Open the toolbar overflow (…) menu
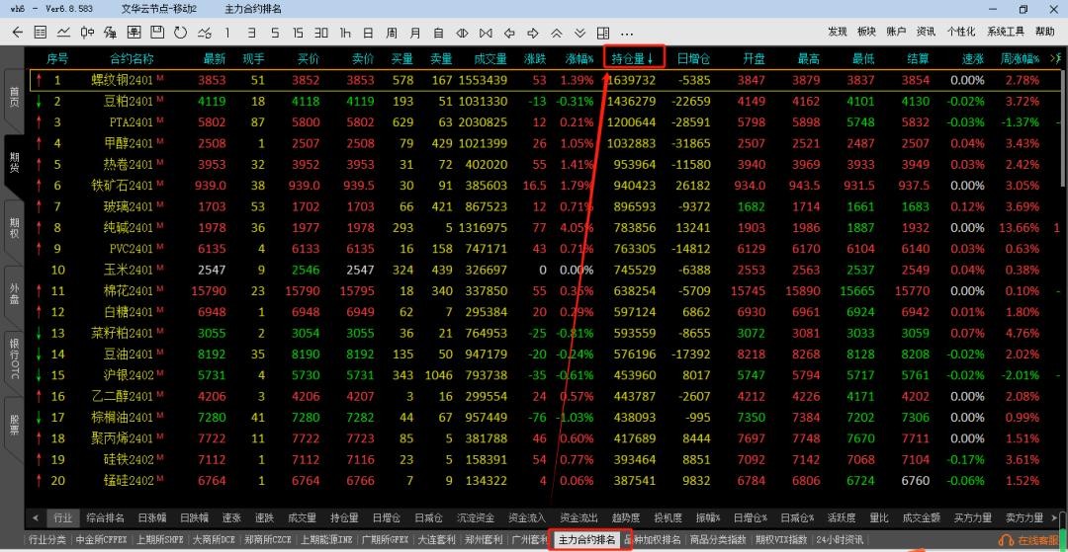This screenshot has height=552, width=1068. [626, 33]
